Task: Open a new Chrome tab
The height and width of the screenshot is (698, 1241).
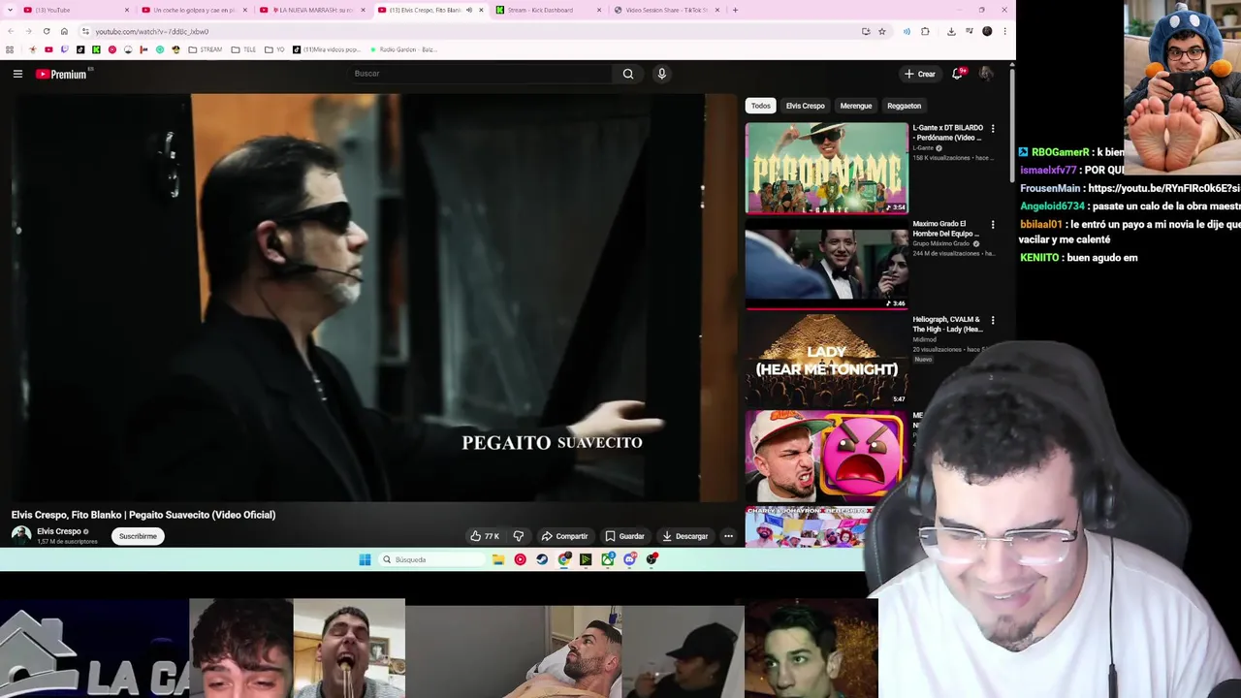Action: (735, 10)
